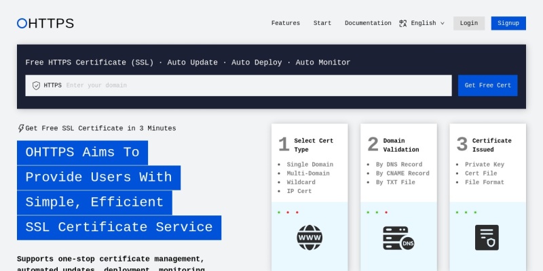543x271 pixels.
Task: Click the SSL Certificate Service headline
Action: (119, 228)
